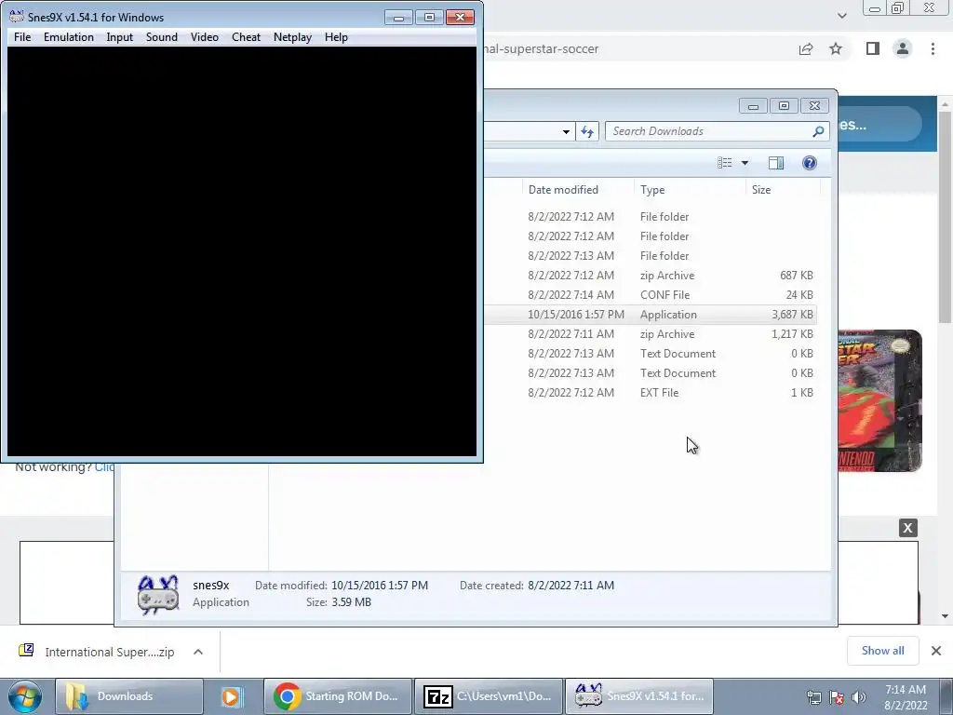Image resolution: width=953 pixels, height=715 pixels.
Task: Switch to Chrome Starting ROM Download taskbar item
Action: point(338,696)
